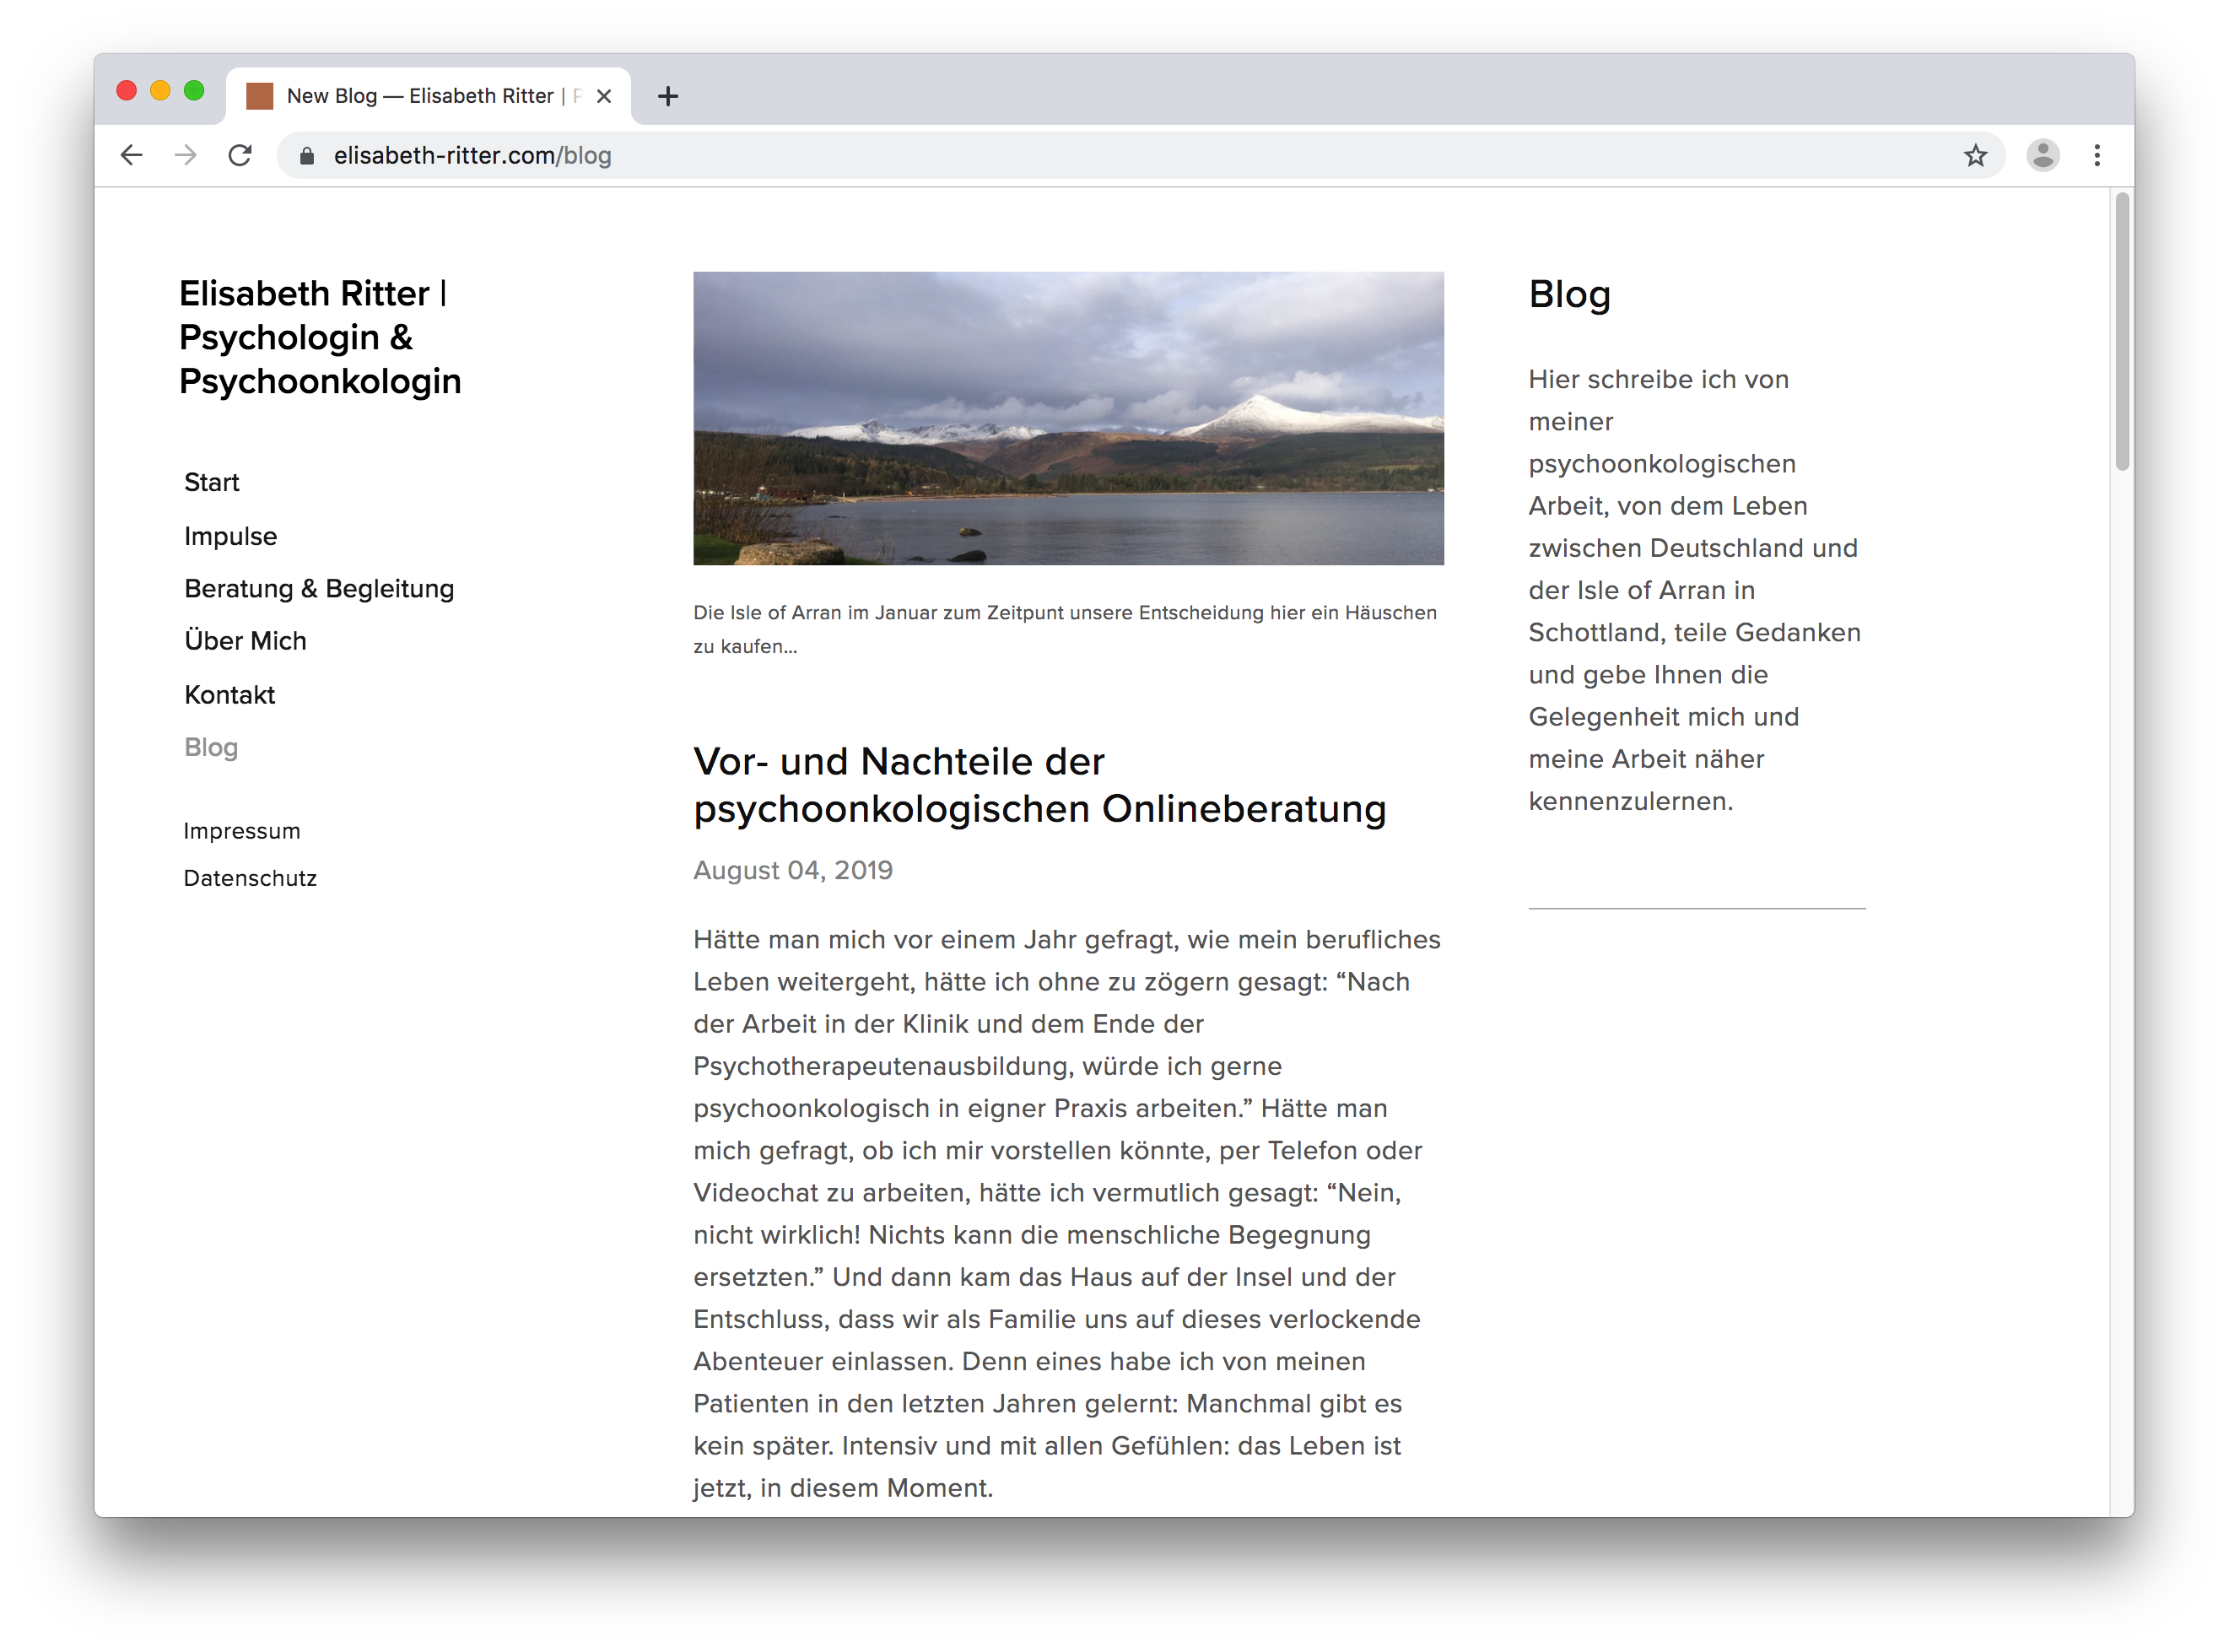Image resolution: width=2229 pixels, height=1652 pixels.
Task: Click the browser menu dots icon
Action: (2097, 154)
